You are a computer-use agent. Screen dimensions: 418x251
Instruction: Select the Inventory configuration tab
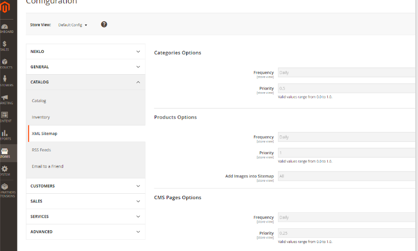[x=41, y=117]
